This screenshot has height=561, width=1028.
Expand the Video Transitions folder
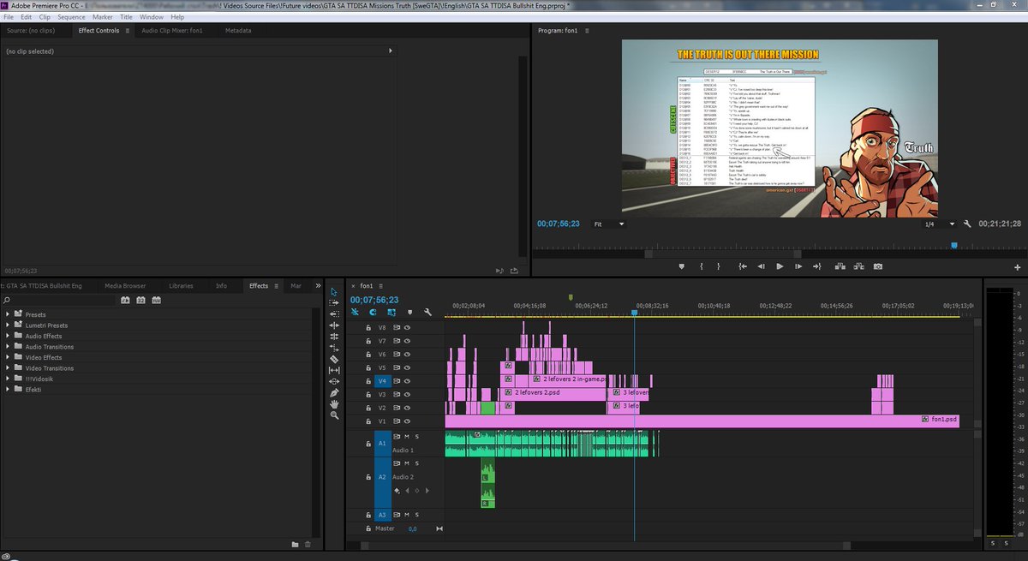[8, 368]
